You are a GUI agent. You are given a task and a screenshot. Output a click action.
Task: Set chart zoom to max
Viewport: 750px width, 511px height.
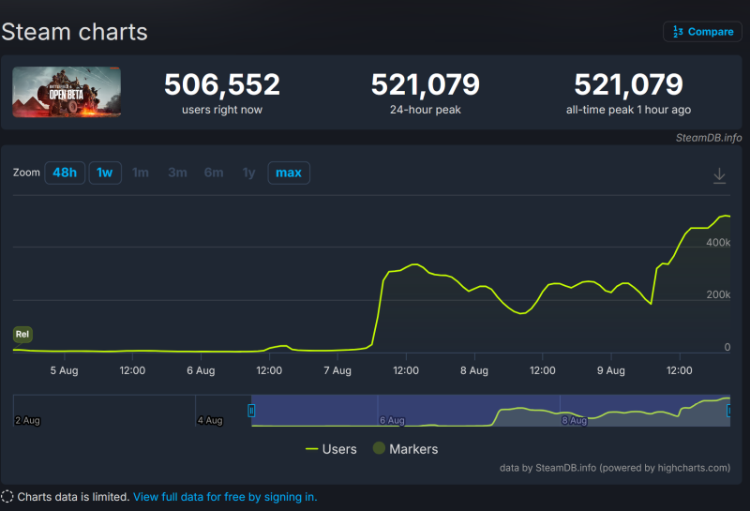point(289,173)
